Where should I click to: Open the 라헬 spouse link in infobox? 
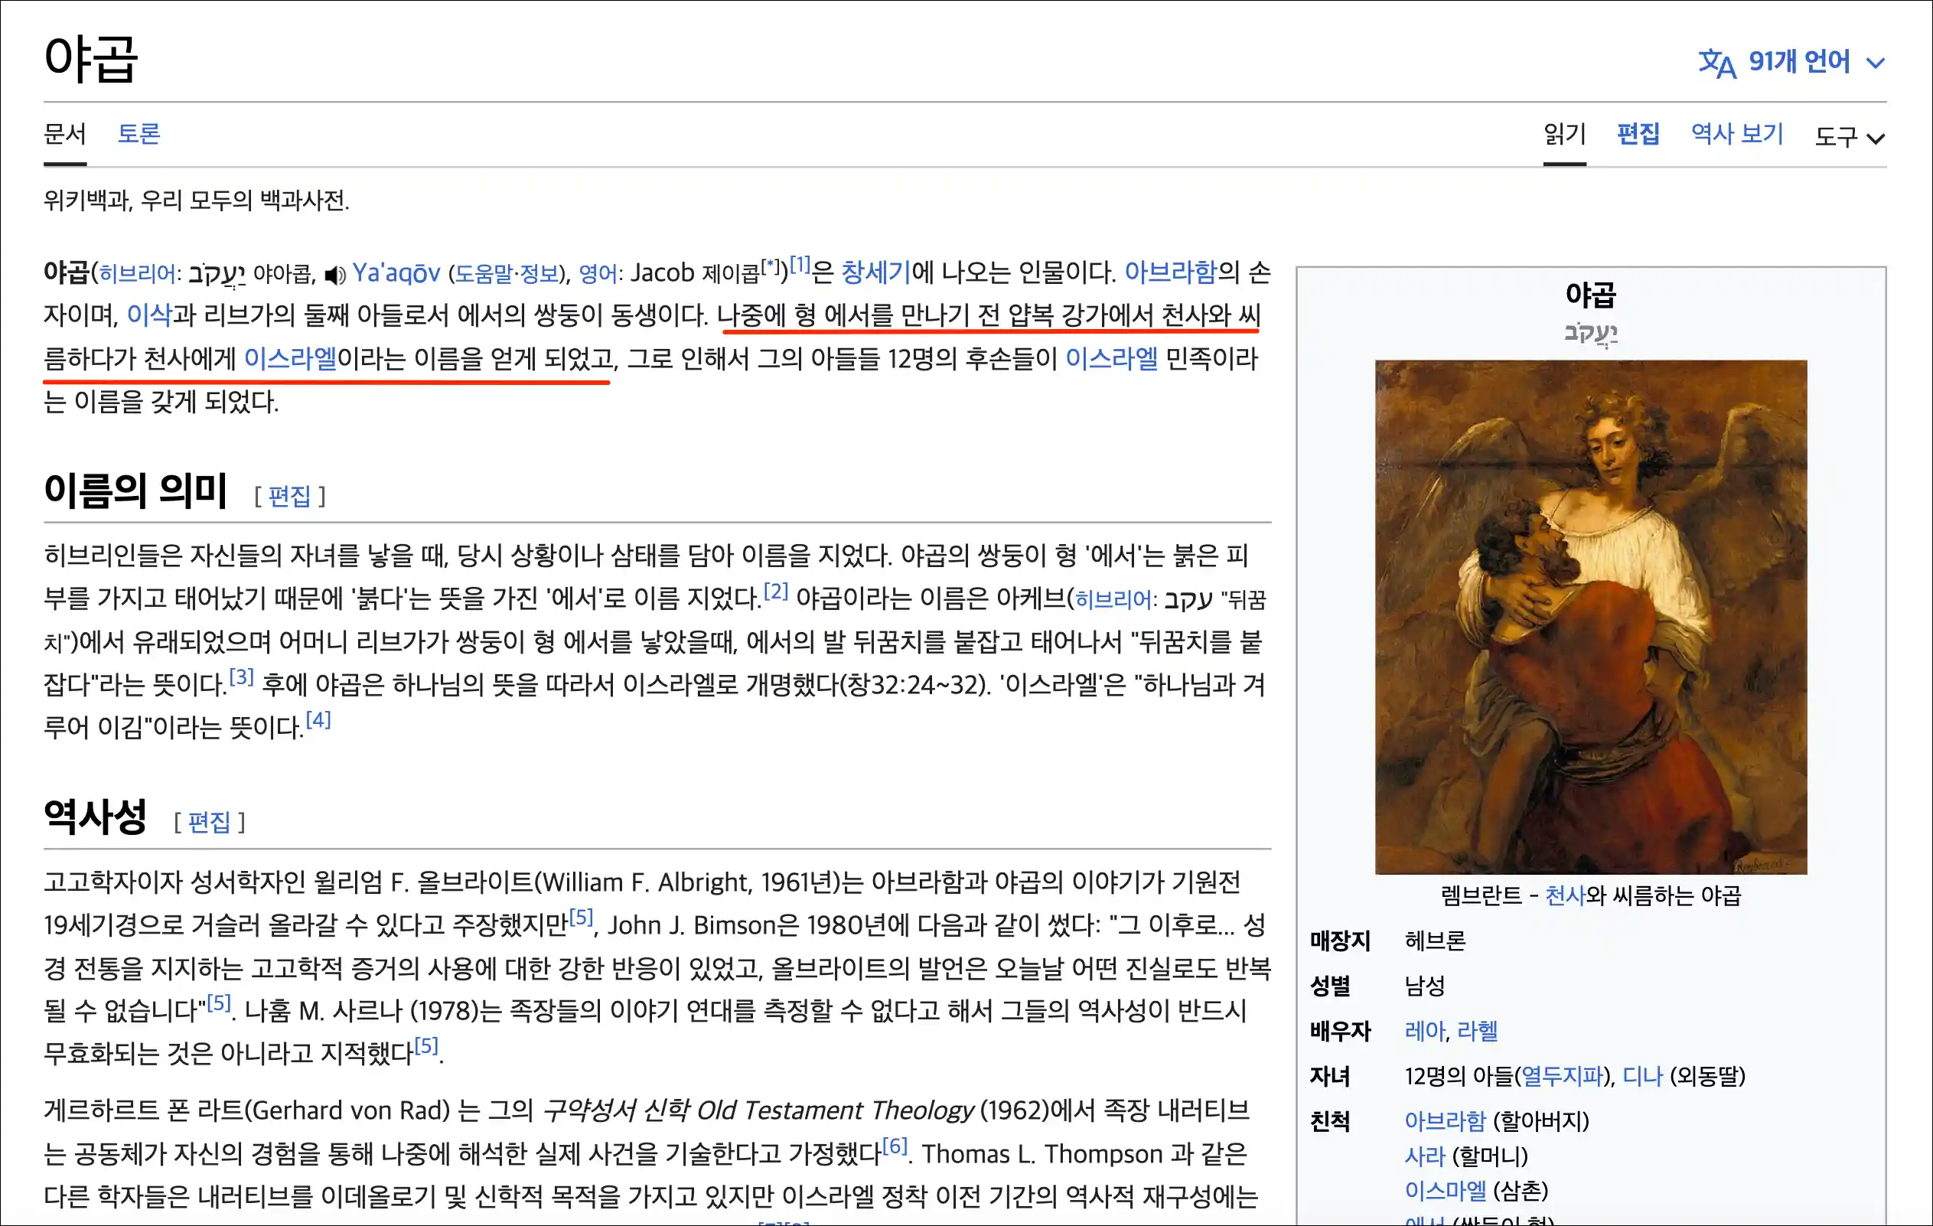tap(1477, 1030)
